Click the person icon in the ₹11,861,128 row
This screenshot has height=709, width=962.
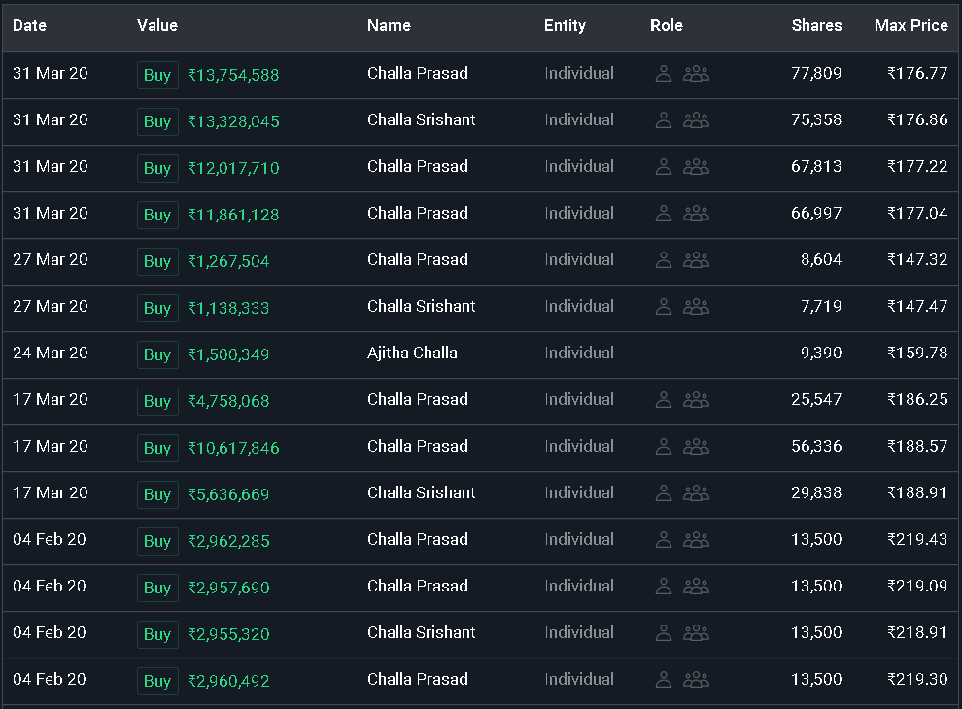pyautogui.click(x=664, y=214)
